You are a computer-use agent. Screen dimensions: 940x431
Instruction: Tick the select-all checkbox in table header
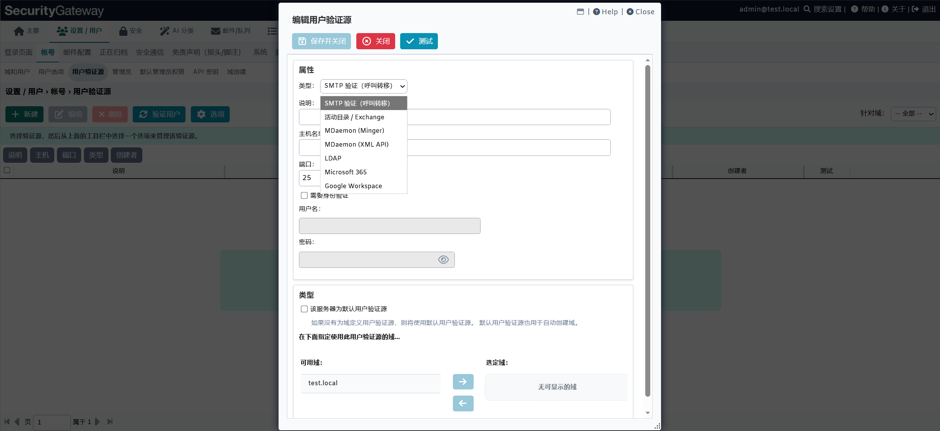coord(7,170)
